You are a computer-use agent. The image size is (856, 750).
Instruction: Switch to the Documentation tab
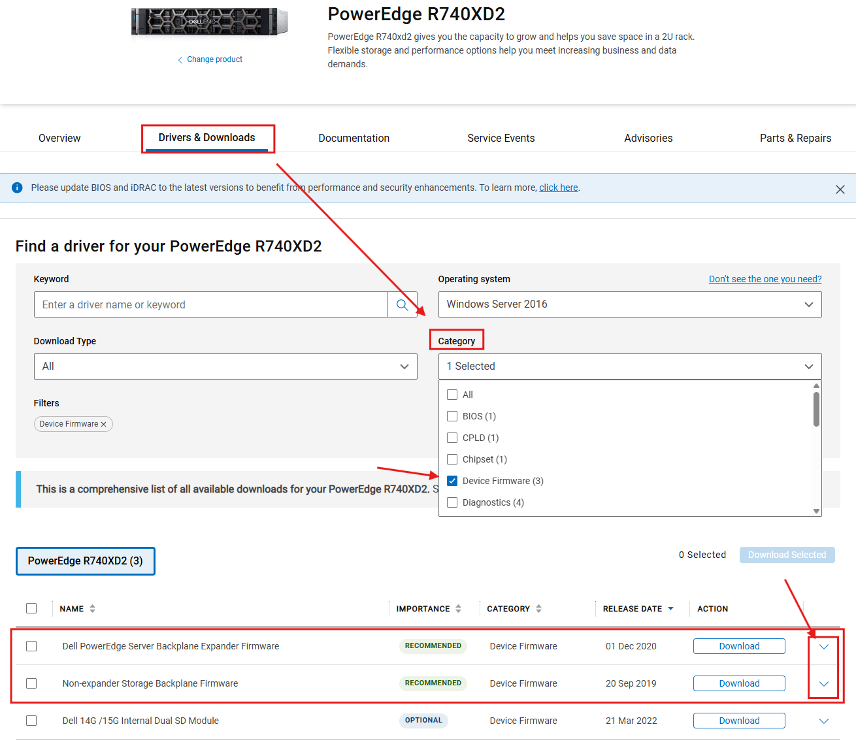[354, 138]
